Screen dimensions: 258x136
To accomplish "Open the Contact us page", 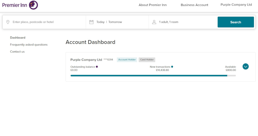I will (17, 52).
